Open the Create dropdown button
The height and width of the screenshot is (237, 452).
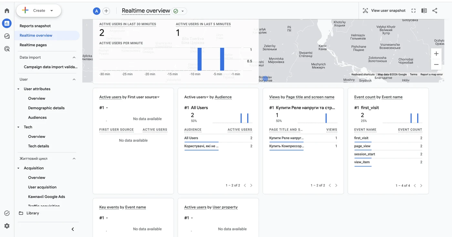pyautogui.click(x=39, y=11)
